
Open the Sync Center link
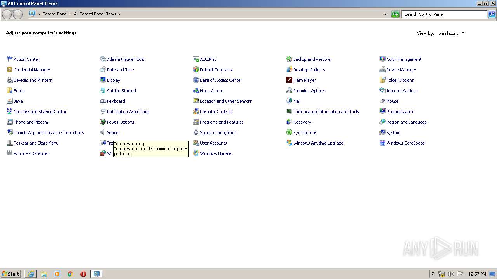coord(304,133)
